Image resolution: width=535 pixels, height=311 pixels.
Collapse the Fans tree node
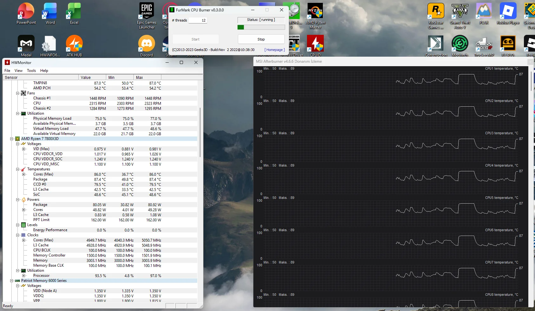click(x=18, y=93)
